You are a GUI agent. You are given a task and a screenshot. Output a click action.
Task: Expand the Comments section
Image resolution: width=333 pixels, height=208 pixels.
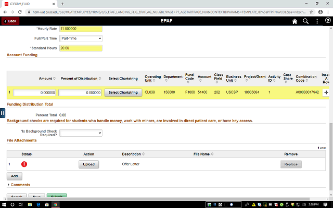[19, 185]
